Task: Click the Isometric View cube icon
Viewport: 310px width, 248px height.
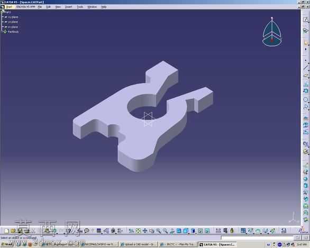Action: pyautogui.click(x=186, y=231)
